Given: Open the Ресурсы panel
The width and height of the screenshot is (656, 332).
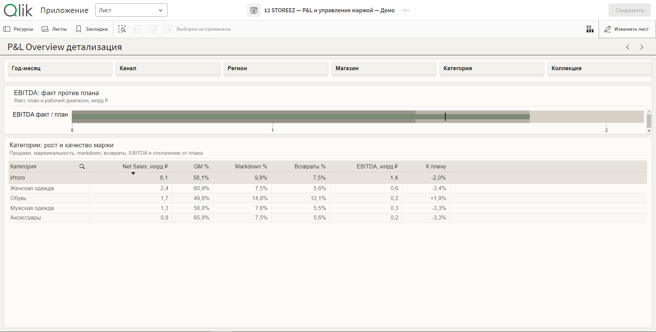Looking at the screenshot, I should click(18, 29).
